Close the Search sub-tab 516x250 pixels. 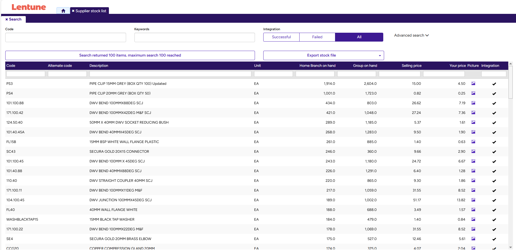pos(7,19)
